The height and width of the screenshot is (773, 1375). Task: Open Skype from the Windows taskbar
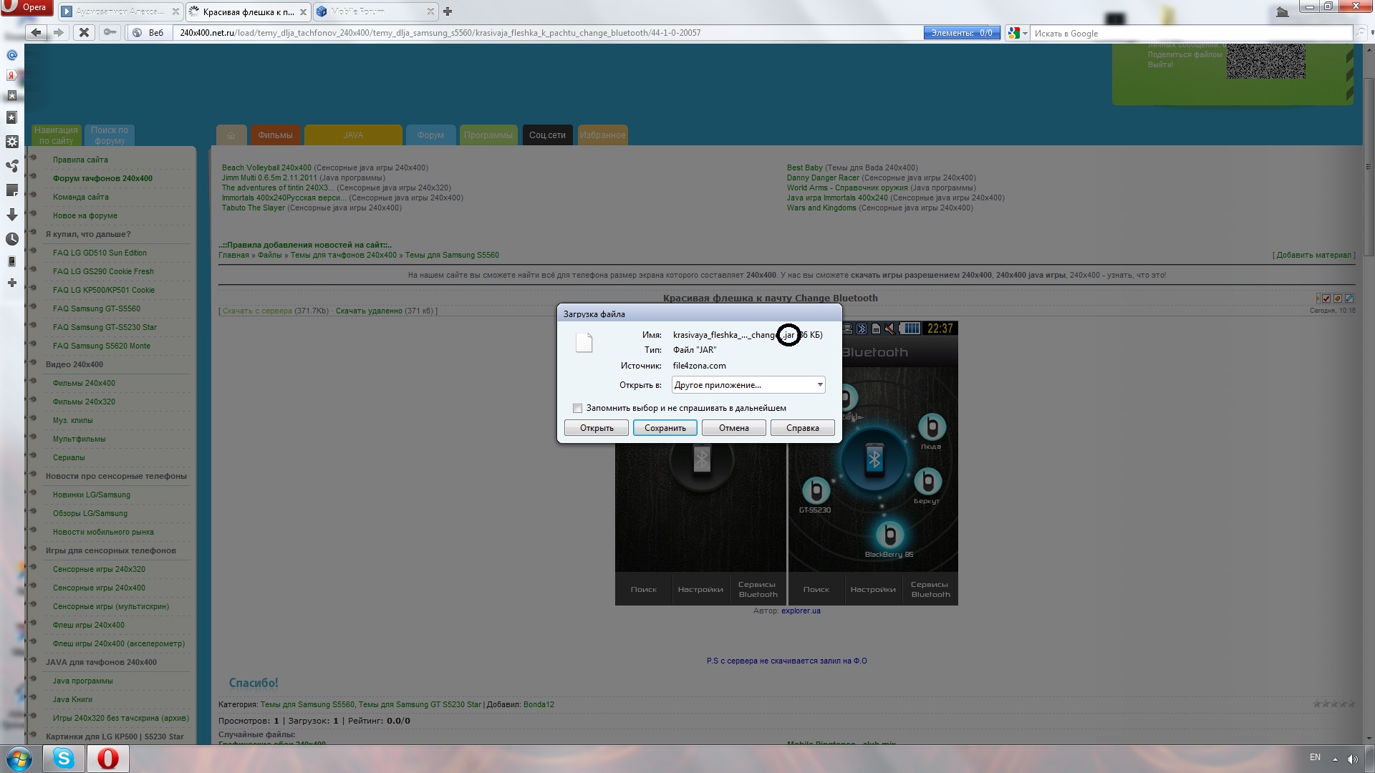click(64, 758)
